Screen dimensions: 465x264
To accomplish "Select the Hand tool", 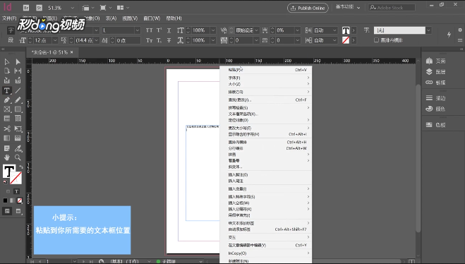I will (7, 157).
